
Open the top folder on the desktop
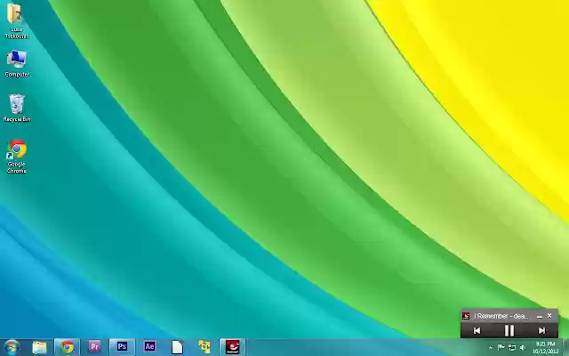[x=16, y=20]
